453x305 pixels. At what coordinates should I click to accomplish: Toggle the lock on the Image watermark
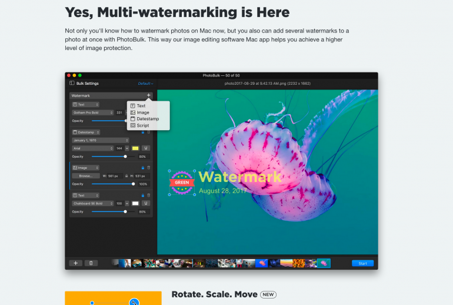pos(142,168)
